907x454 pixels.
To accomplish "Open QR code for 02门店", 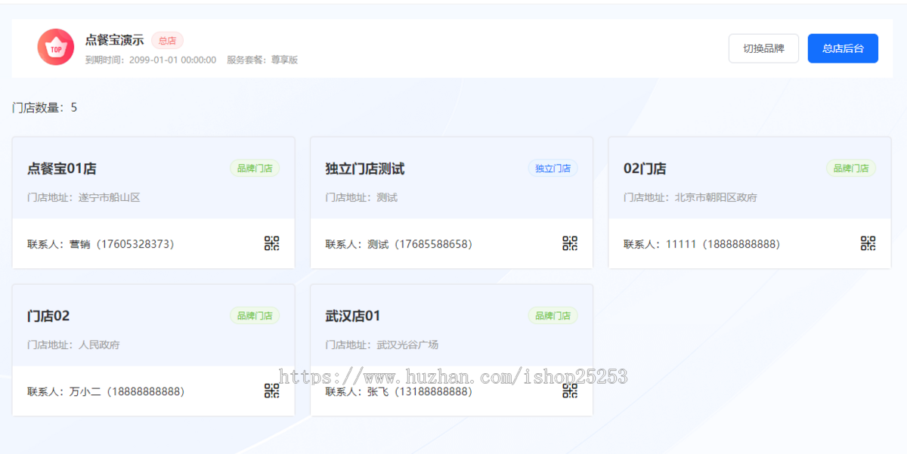I will (x=868, y=243).
